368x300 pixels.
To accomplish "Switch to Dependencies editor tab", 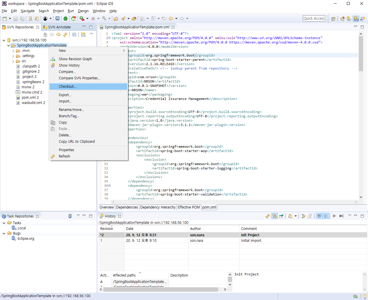I will 127,207.
